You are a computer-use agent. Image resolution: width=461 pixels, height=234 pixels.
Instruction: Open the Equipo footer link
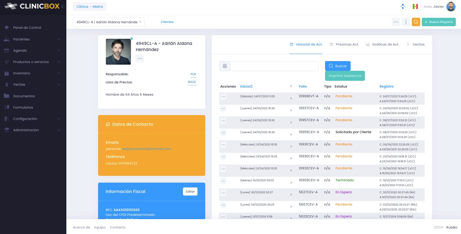click(100, 227)
